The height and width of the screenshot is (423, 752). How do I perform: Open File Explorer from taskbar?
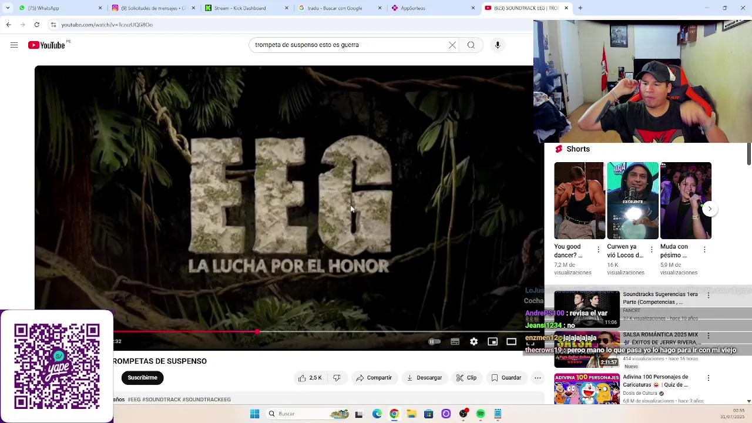tap(411, 414)
